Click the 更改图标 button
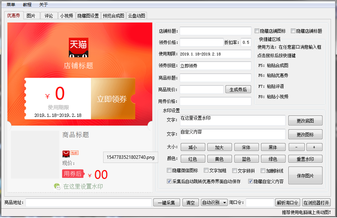 click(x=305, y=135)
